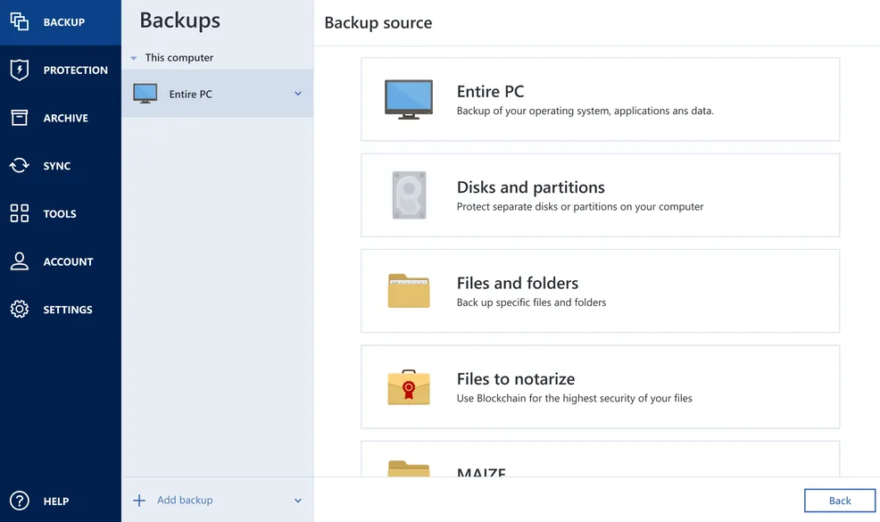Open the Add backup dropdown chevron
Image resolution: width=880 pixels, height=522 pixels.
click(298, 501)
